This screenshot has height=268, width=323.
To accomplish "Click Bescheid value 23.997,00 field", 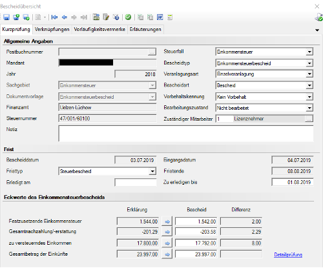I will point(196,254).
